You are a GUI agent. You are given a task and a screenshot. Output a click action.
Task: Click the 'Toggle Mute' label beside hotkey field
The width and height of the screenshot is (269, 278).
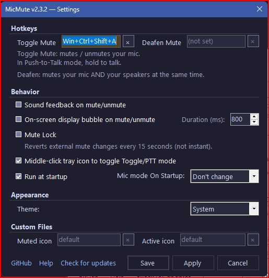(x=37, y=43)
